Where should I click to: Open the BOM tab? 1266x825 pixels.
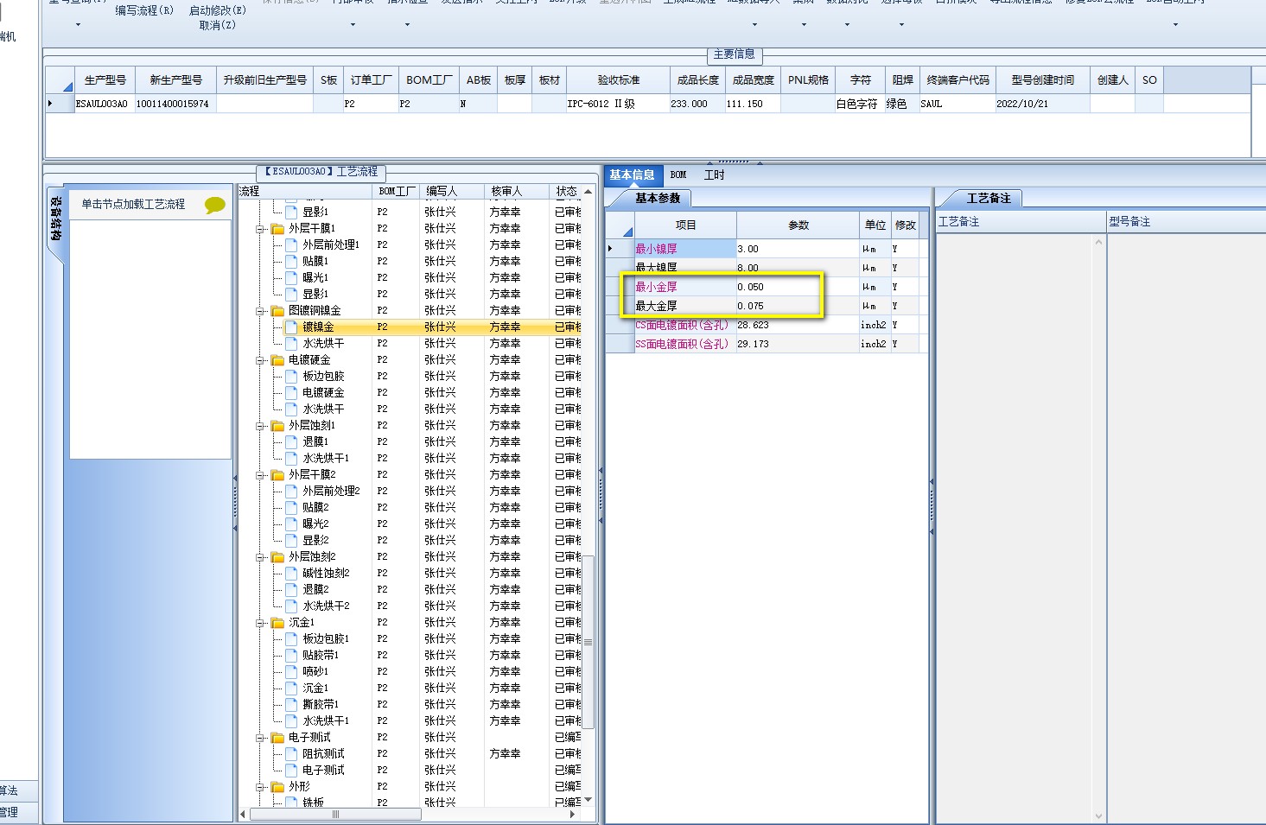[x=678, y=175]
